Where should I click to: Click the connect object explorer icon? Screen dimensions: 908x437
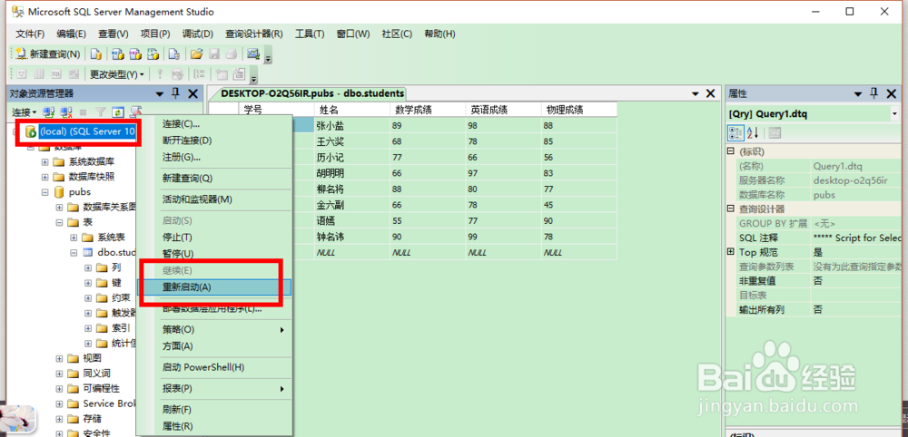point(50,112)
